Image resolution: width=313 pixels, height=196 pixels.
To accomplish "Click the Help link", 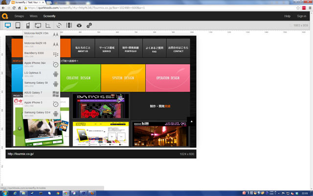I will tap(287, 17).
